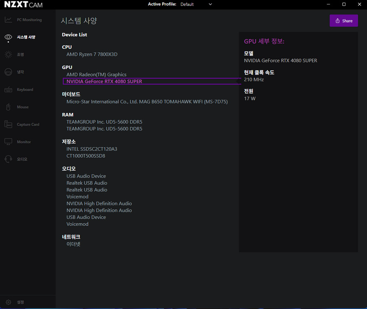Select NVIDIA GeForce RTX 4080 SUPER in list
This screenshot has width=367, height=309.
click(104, 82)
